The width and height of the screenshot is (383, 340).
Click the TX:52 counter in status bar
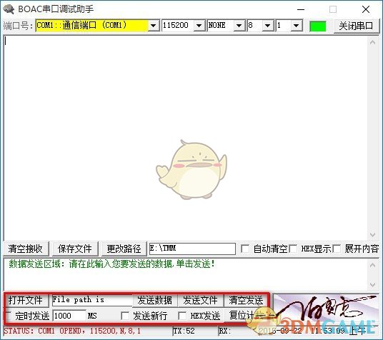(x=184, y=331)
